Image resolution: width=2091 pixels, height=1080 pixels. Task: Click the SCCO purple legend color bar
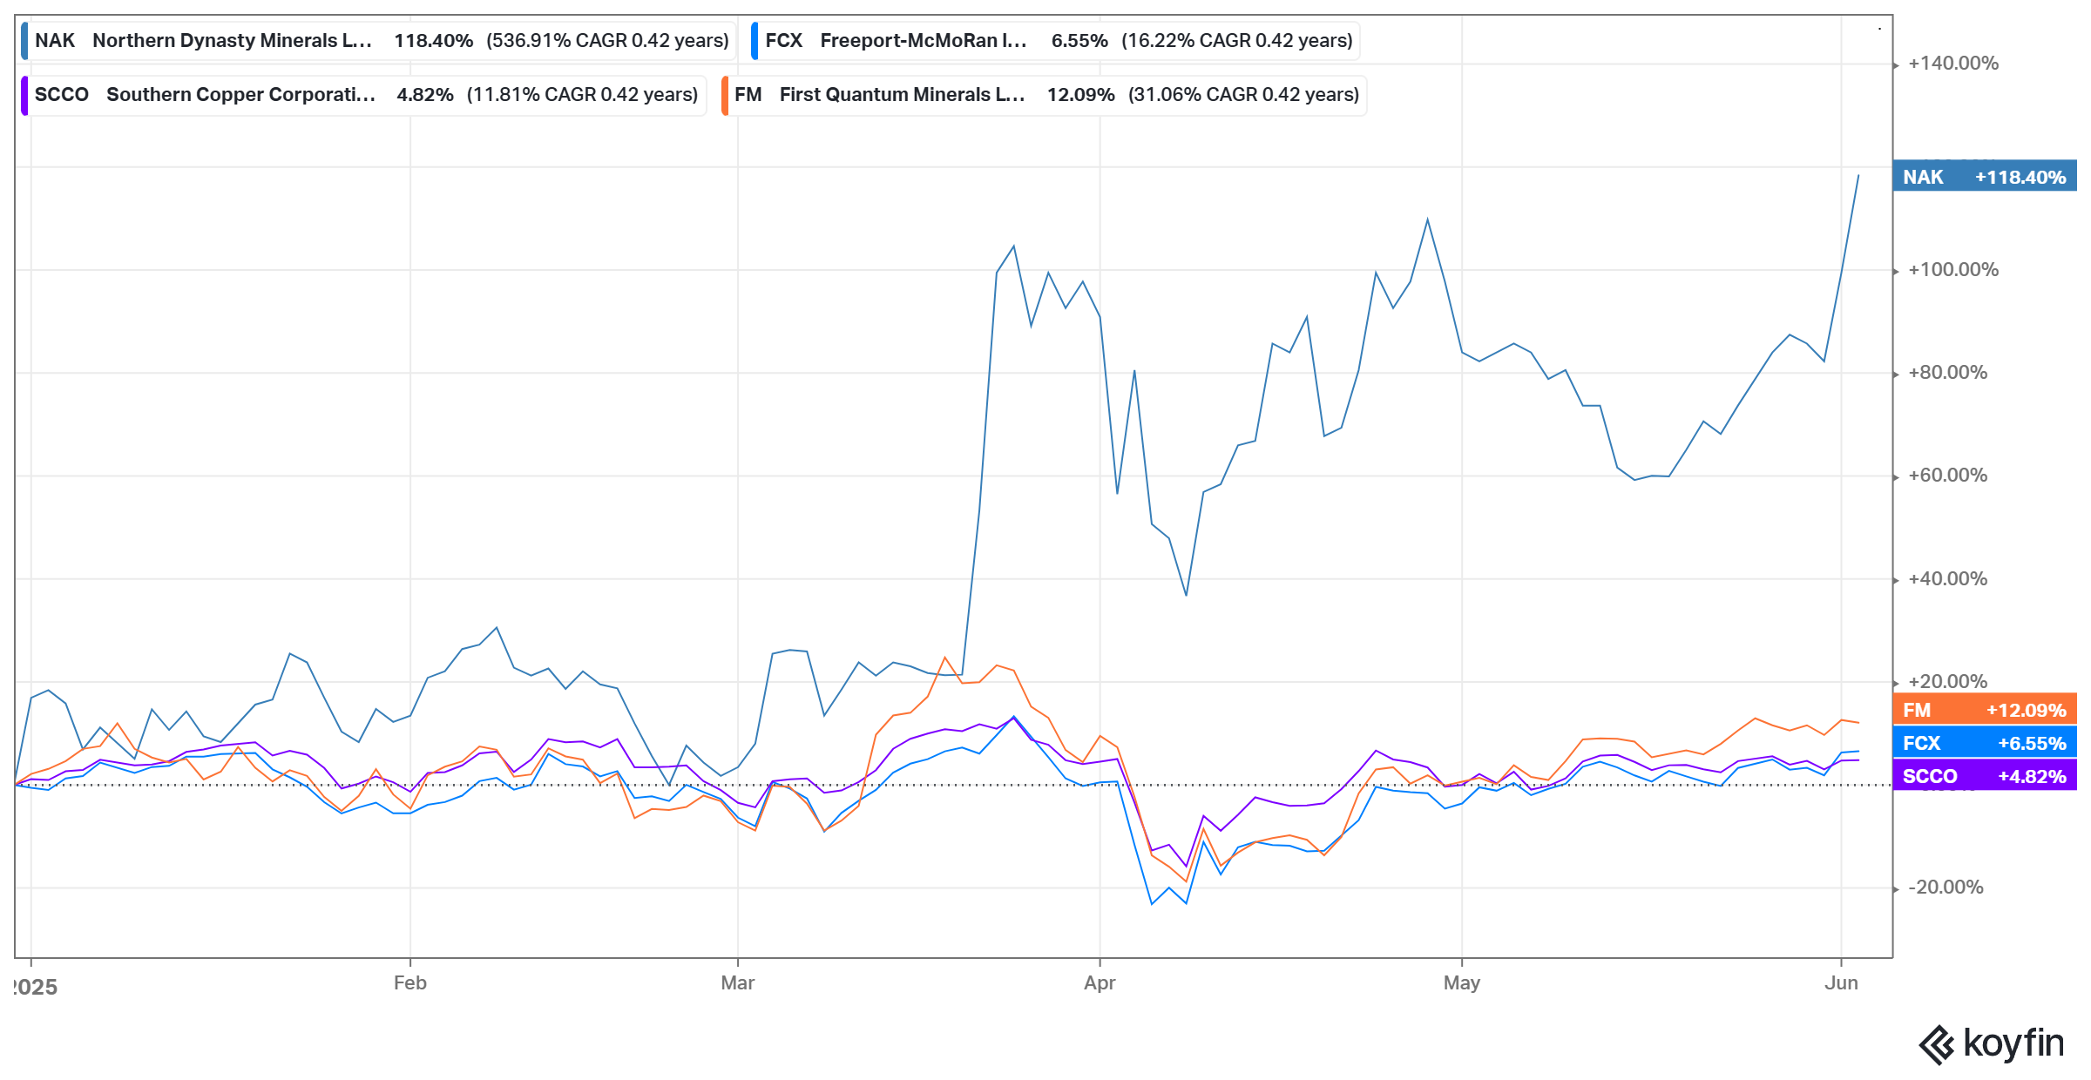coord(24,95)
